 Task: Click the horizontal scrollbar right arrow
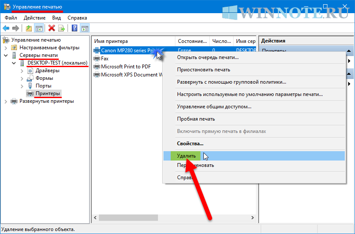point(252,218)
